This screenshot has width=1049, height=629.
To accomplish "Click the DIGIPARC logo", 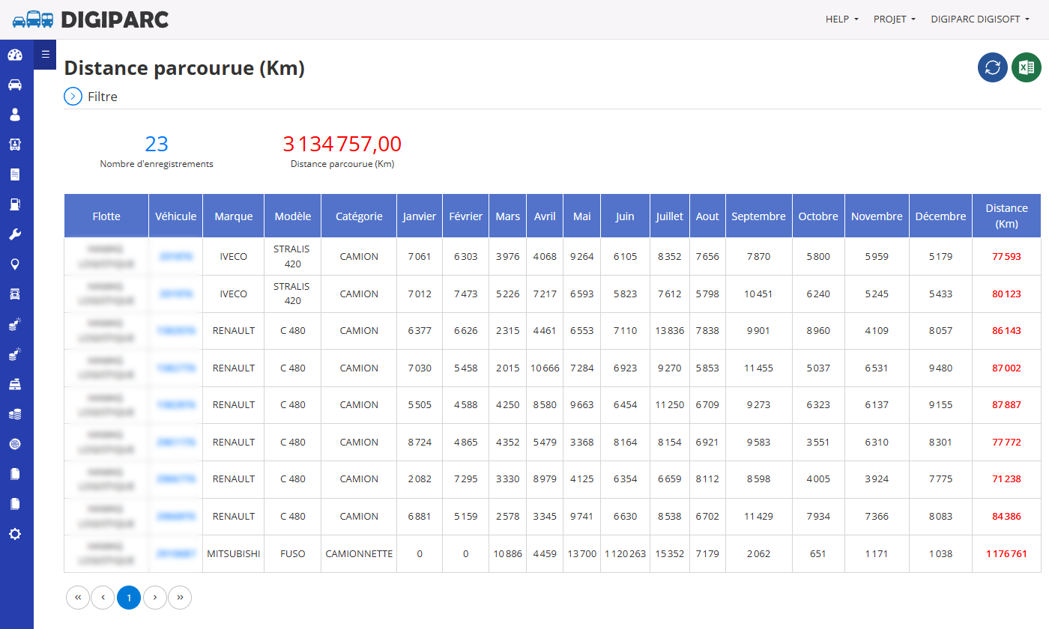I will click(91, 19).
